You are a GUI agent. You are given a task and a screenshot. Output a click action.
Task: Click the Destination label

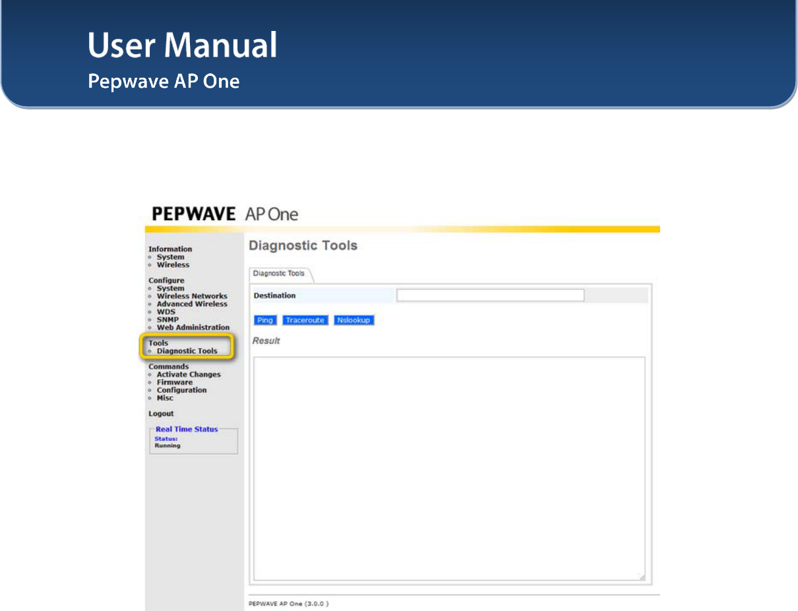(275, 296)
